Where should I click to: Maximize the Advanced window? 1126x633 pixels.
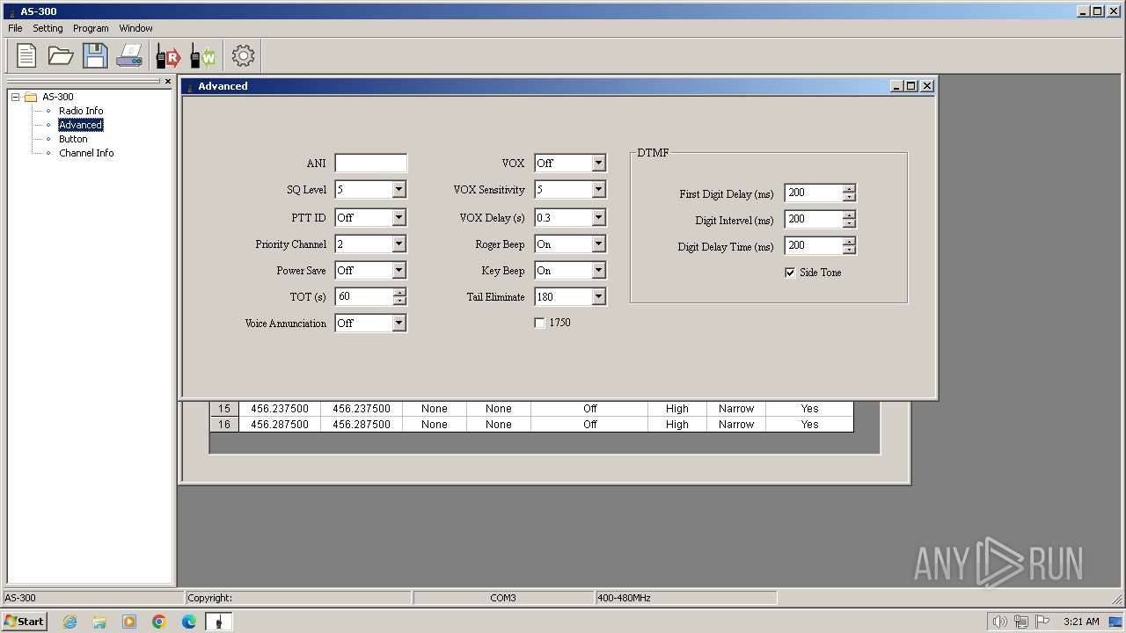pos(911,85)
